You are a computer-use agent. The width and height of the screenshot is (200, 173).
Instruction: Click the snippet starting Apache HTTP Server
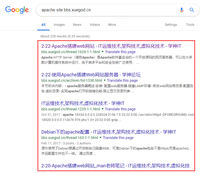[x=117, y=60]
